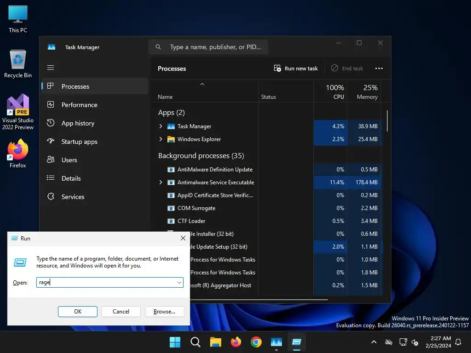This screenshot has height=353, width=471.
Task: Switch to Task Manager taskbar button
Action: (276, 342)
